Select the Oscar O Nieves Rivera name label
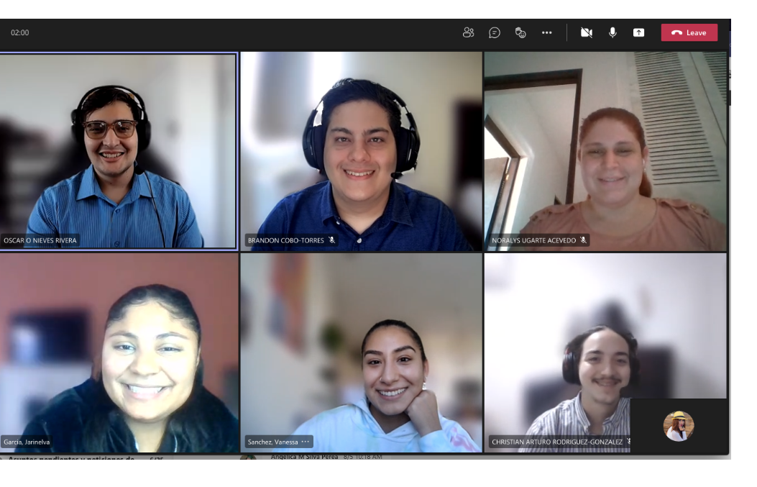This screenshot has width=757, height=487. [x=40, y=240]
